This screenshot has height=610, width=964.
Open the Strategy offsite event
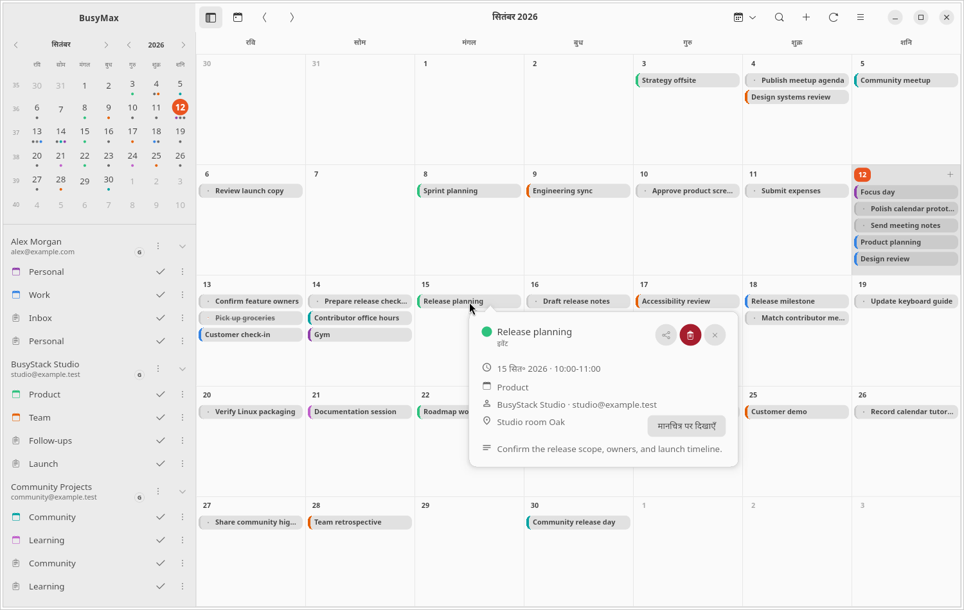688,80
